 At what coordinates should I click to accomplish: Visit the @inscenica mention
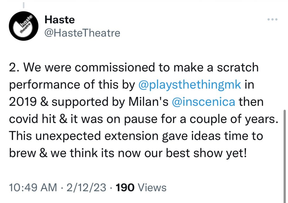203,102
